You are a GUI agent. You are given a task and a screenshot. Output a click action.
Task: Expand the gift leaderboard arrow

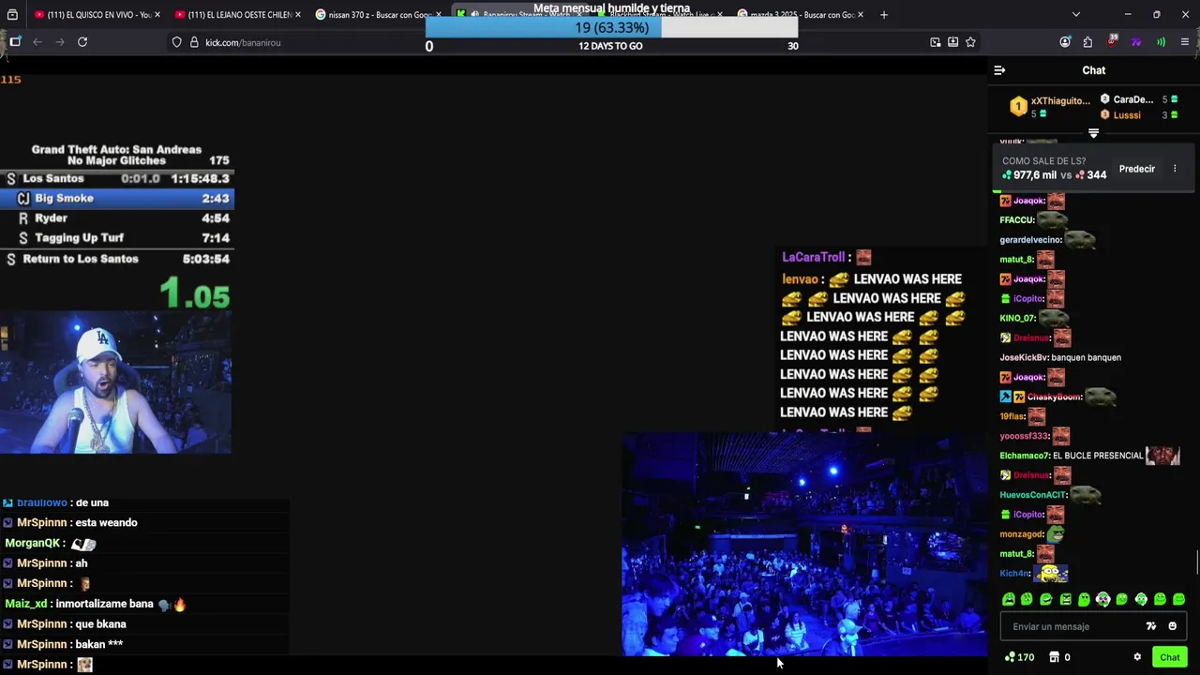(x=1093, y=133)
